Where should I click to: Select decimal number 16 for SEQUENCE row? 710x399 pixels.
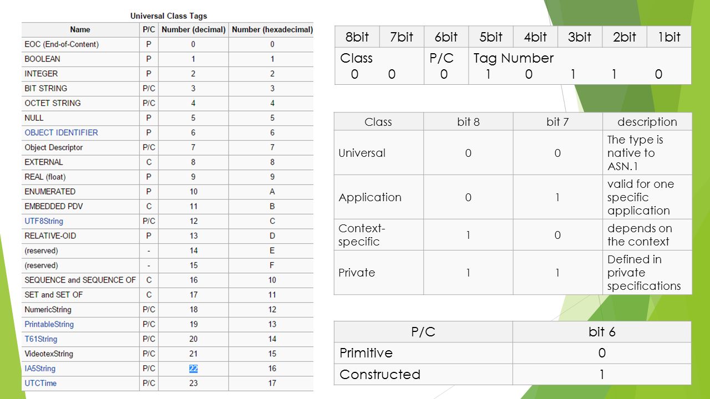click(x=193, y=280)
